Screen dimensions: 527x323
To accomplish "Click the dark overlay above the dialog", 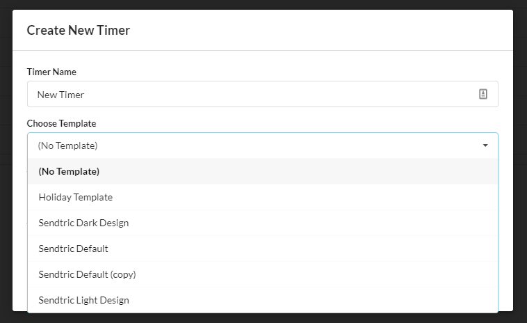I will [263, 4].
